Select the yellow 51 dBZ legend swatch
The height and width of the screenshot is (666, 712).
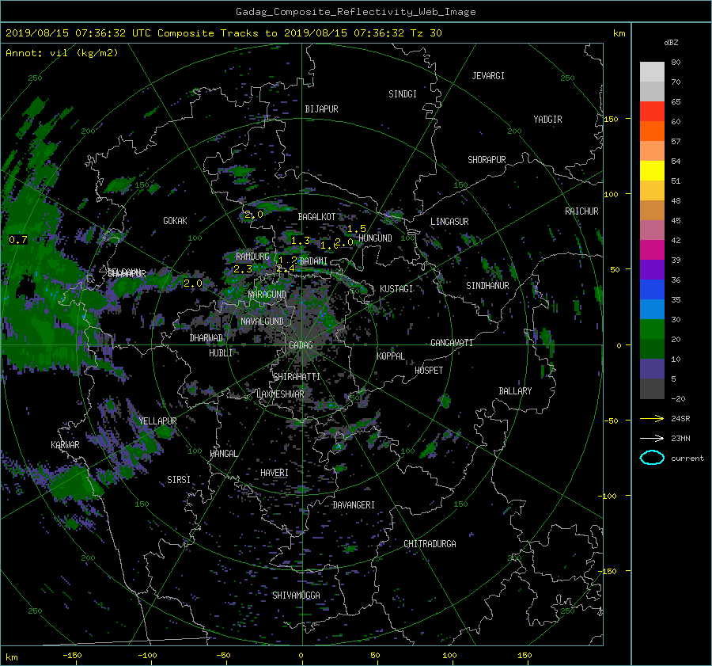[x=652, y=171]
